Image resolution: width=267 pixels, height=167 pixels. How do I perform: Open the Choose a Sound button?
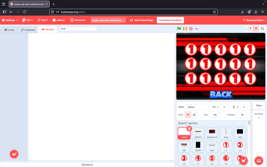pyautogui.click(x=14, y=154)
